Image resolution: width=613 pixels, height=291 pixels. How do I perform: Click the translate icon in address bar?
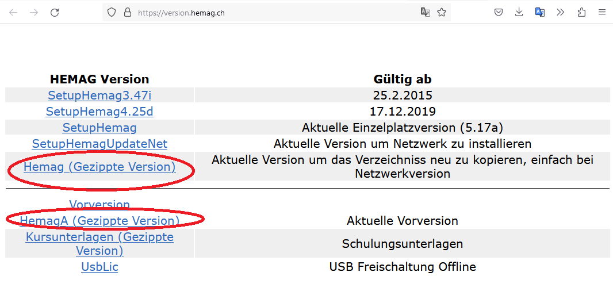coord(426,12)
